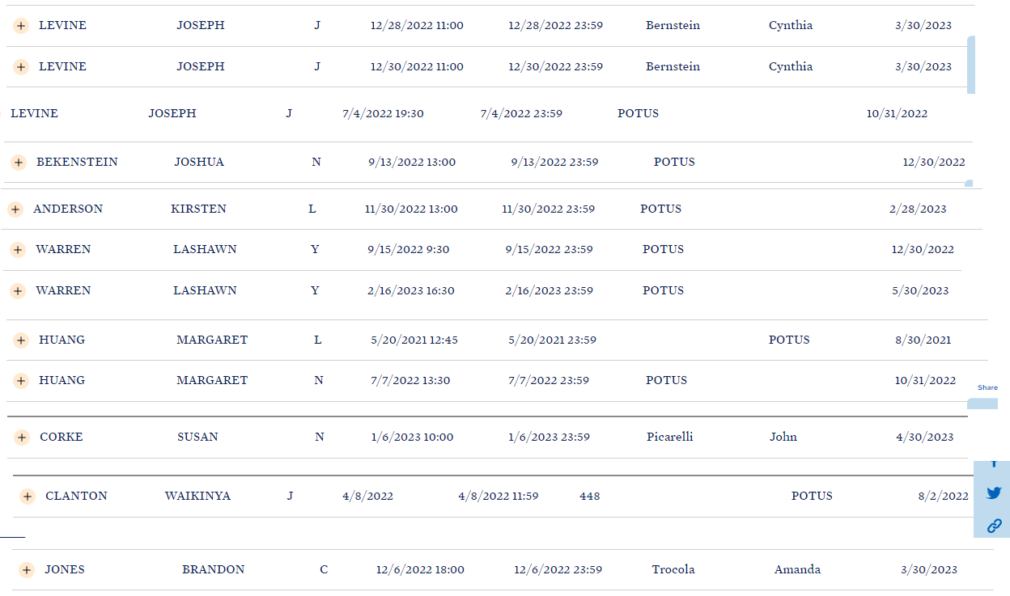Screen dimensions: 1010x596
Task: Expand the WARREN 9/15/2022 entry
Action: [x=18, y=250]
